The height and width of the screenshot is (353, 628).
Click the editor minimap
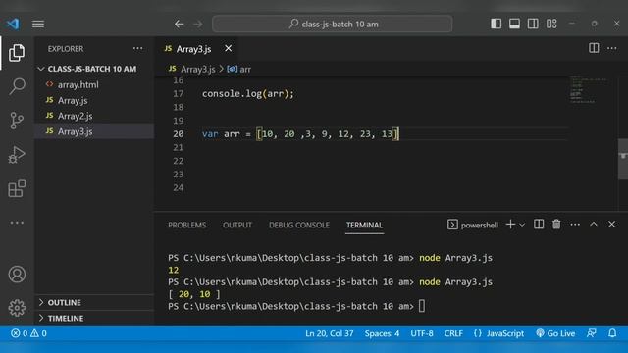588,89
